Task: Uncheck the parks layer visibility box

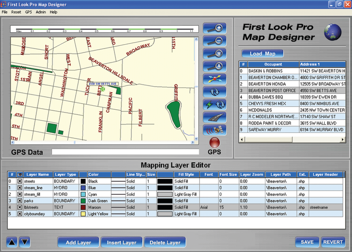Action: coord(20,201)
